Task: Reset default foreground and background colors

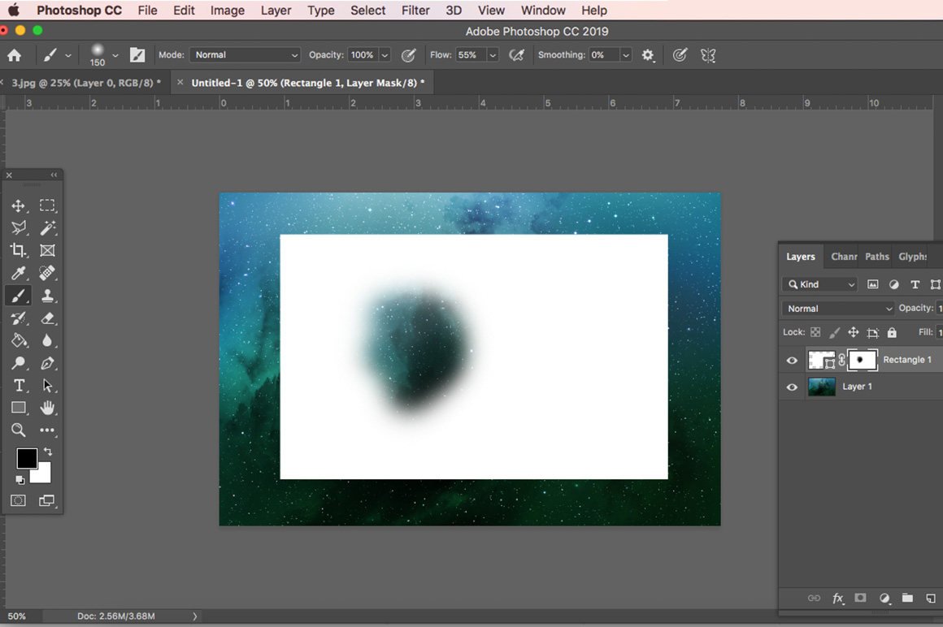Action: tap(20, 480)
